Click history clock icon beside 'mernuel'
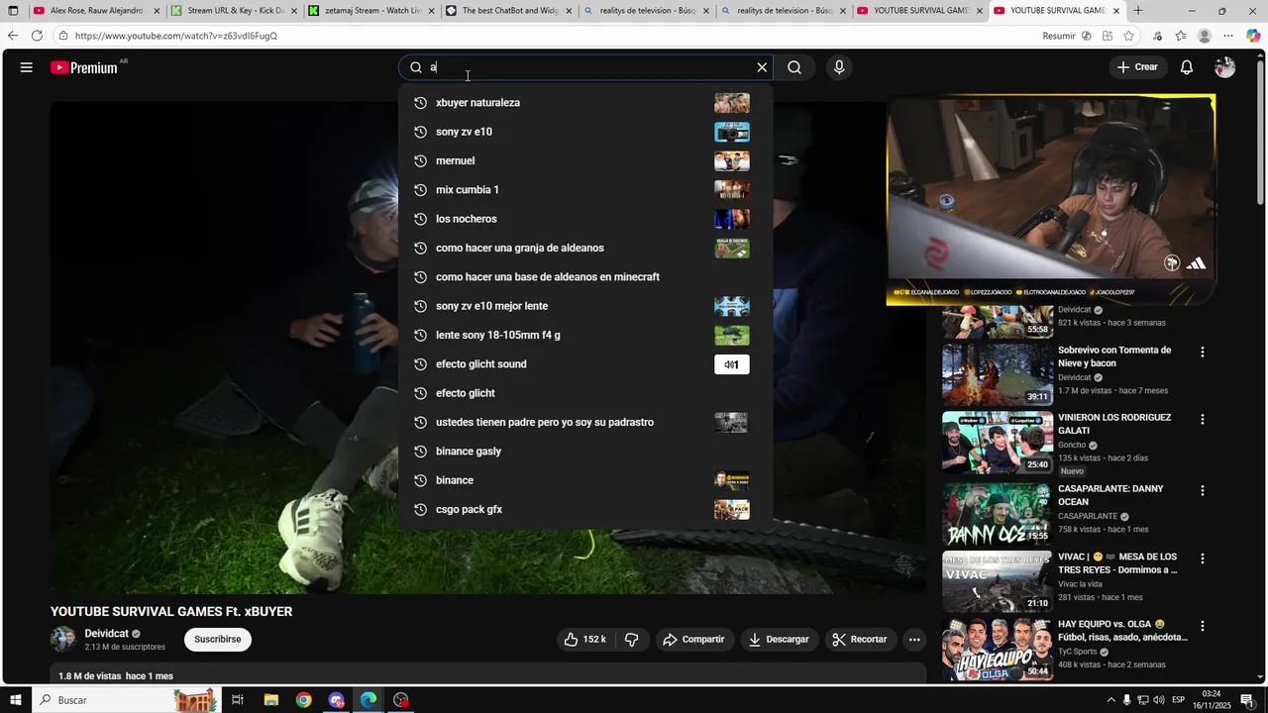Viewport: 1268px width, 713px height. (420, 160)
